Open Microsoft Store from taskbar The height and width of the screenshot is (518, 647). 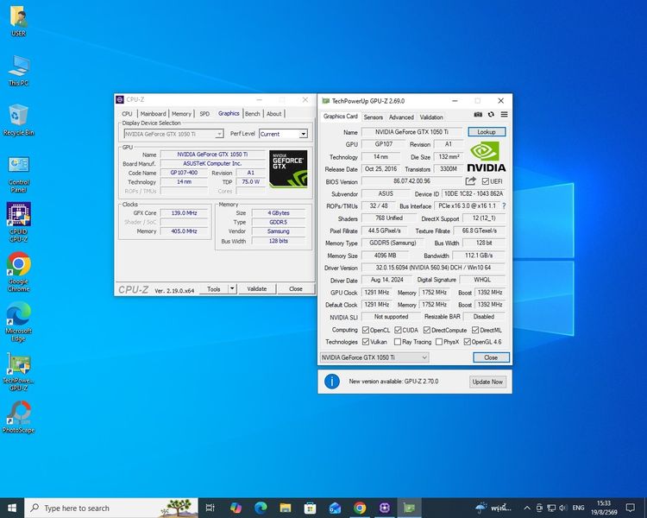point(310,508)
